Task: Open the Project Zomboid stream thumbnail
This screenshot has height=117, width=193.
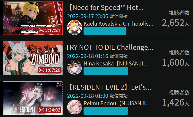Action: 33,58
